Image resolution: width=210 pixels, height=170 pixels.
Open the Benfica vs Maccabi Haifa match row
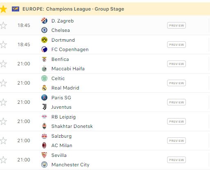coord(105,64)
